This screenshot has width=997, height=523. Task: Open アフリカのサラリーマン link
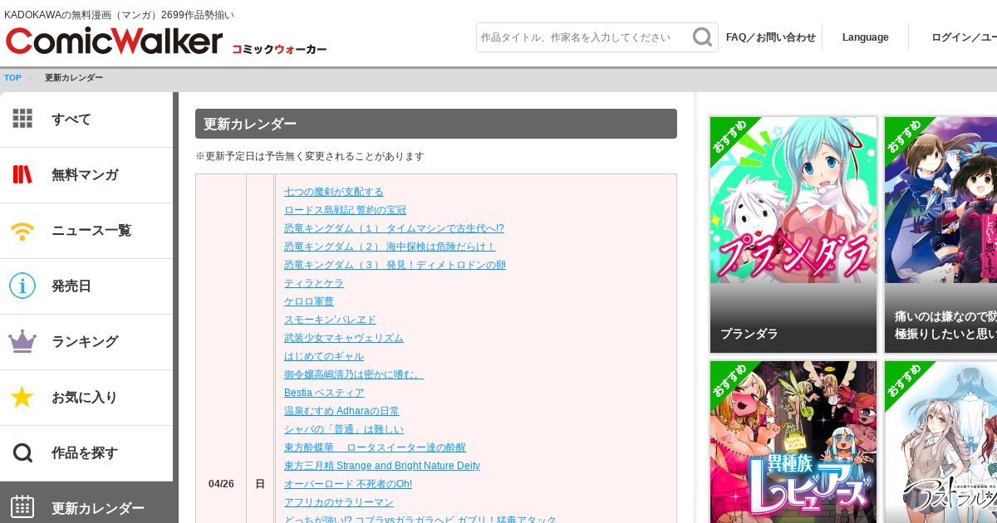click(x=339, y=502)
